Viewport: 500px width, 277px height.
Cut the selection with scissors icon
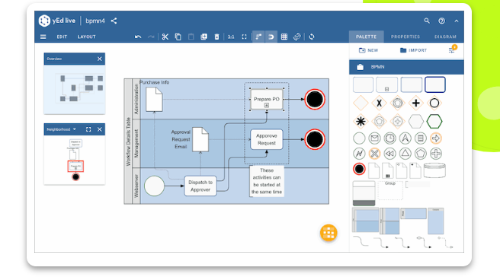(165, 37)
